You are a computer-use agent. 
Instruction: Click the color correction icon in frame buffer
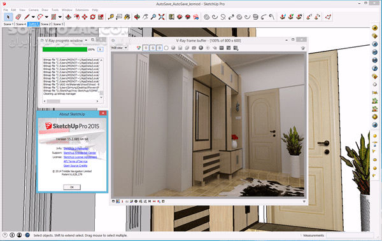[x=139, y=48]
